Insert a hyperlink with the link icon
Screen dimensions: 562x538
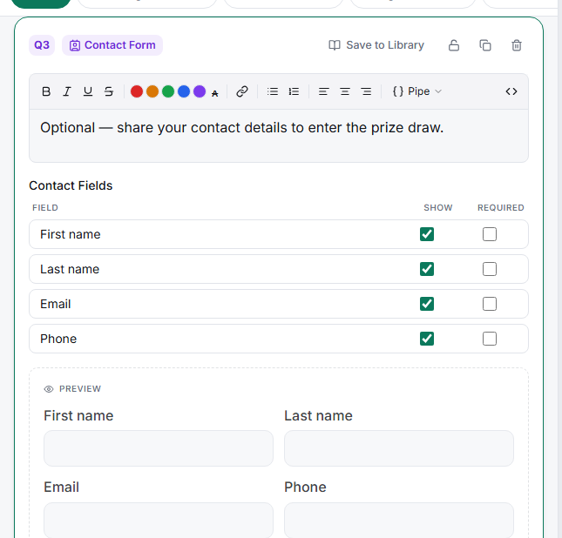tap(242, 91)
